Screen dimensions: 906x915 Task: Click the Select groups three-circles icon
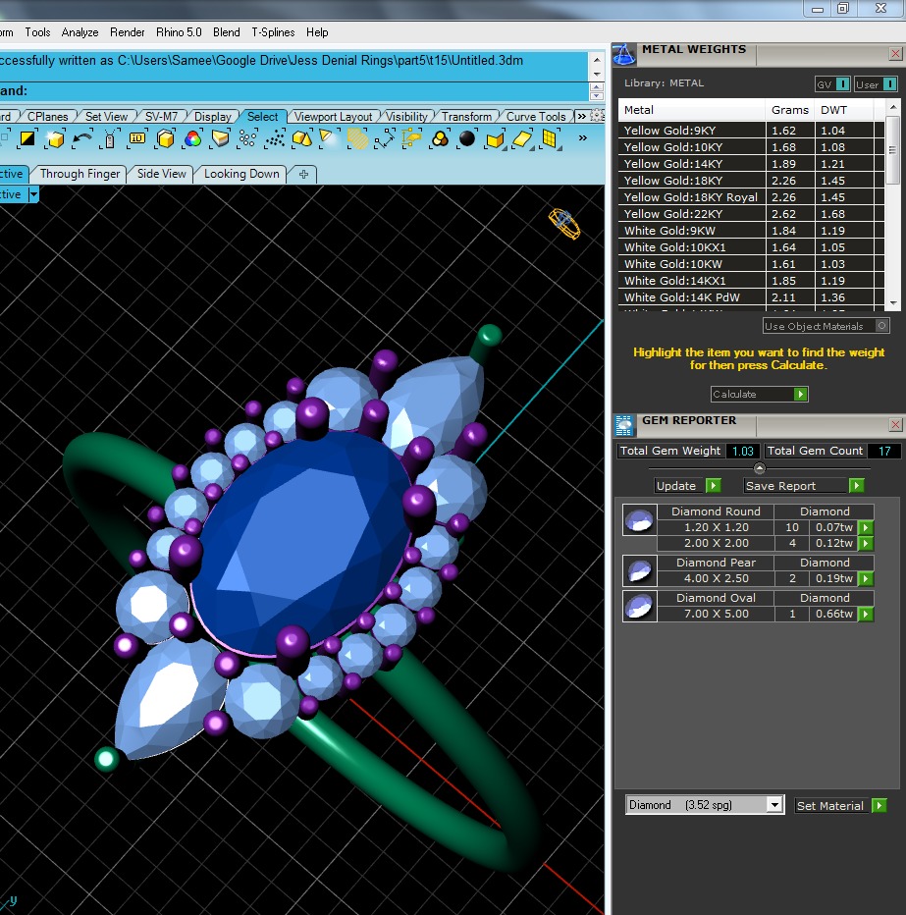(440, 138)
